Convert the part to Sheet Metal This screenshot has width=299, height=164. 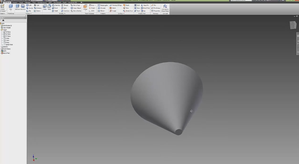pos(165,8)
